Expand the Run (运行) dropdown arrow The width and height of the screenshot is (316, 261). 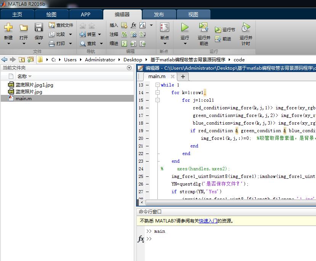coord(185,43)
